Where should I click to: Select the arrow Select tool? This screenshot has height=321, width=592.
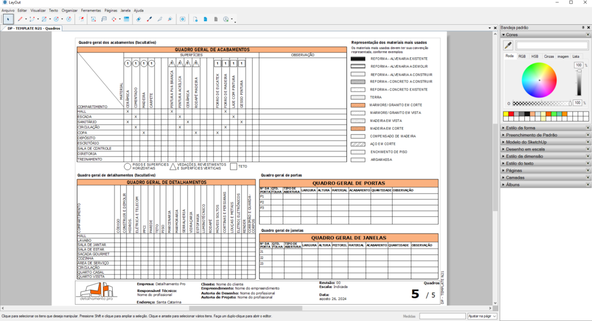coord(8,19)
